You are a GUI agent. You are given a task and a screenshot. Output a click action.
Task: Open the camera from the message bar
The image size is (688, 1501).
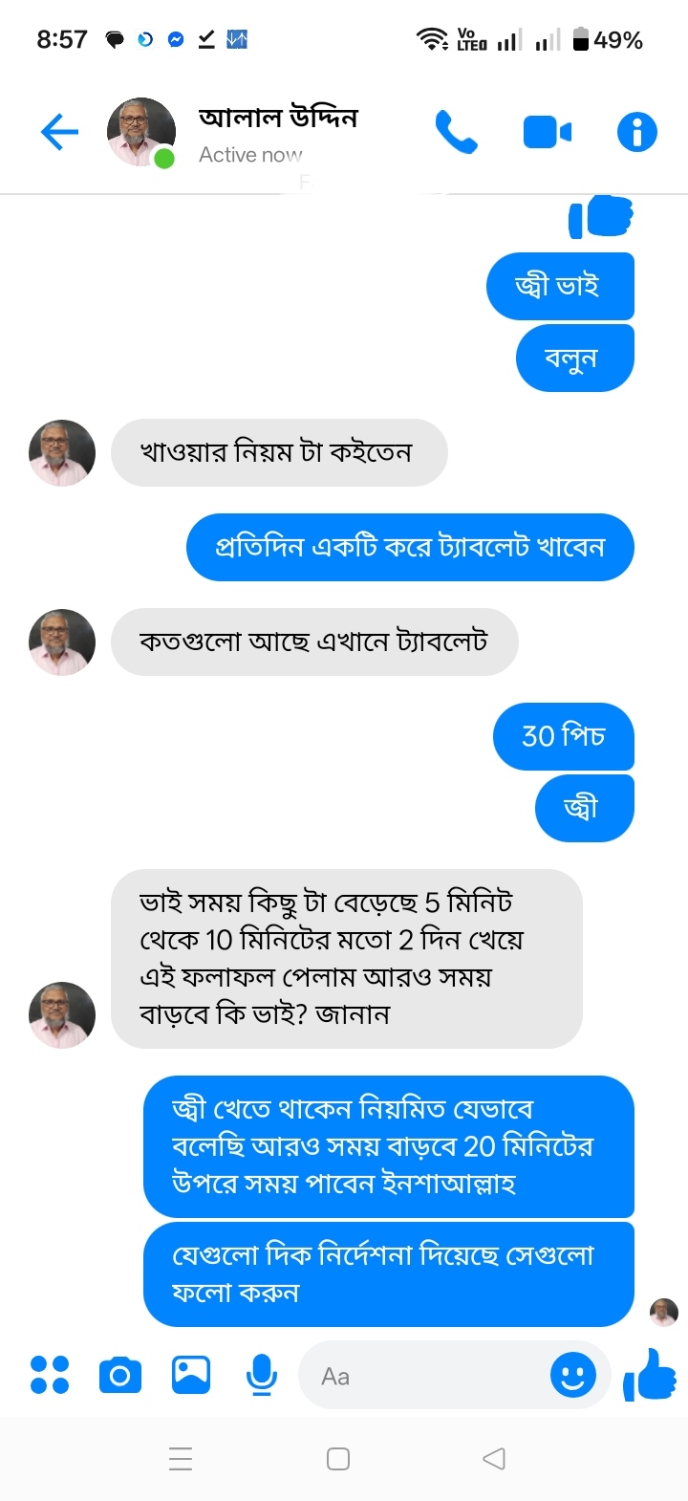(120, 1375)
